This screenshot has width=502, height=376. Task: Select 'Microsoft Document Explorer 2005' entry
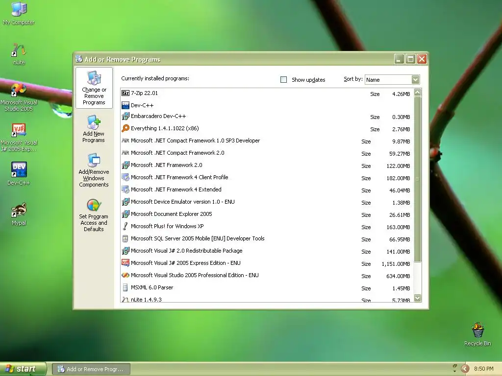267,214
